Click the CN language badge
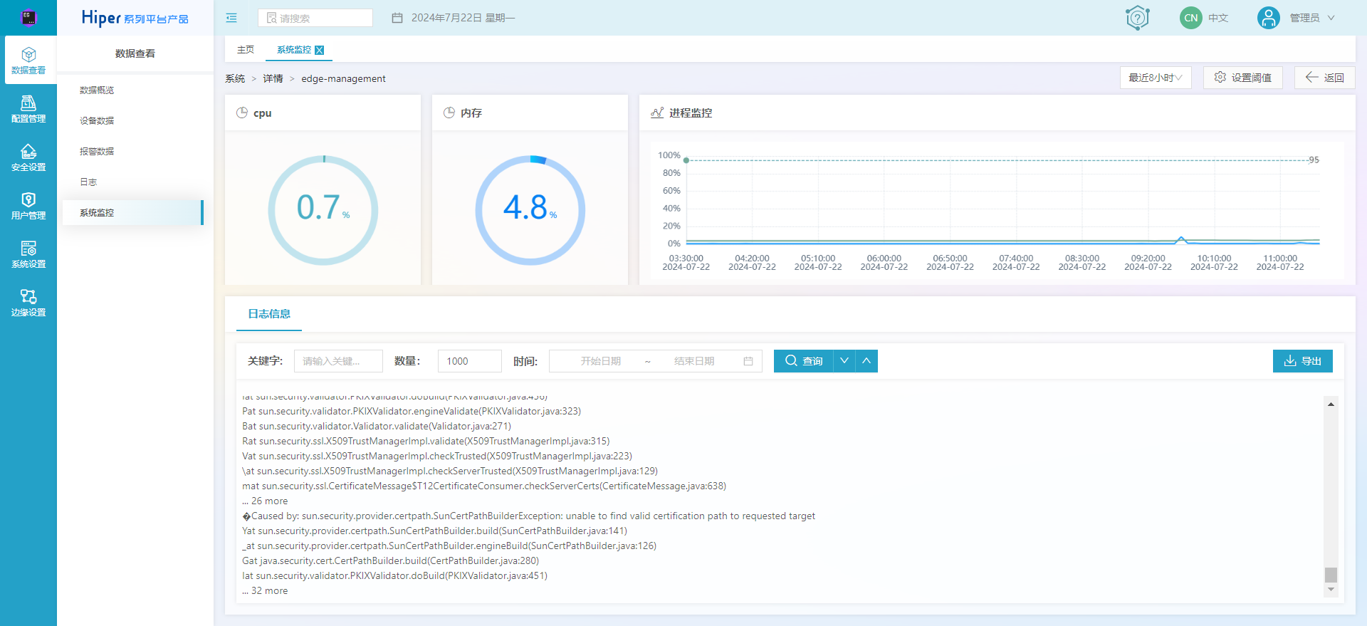Image resolution: width=1367 pixels, height=626 pixels. coord(1191,18)
